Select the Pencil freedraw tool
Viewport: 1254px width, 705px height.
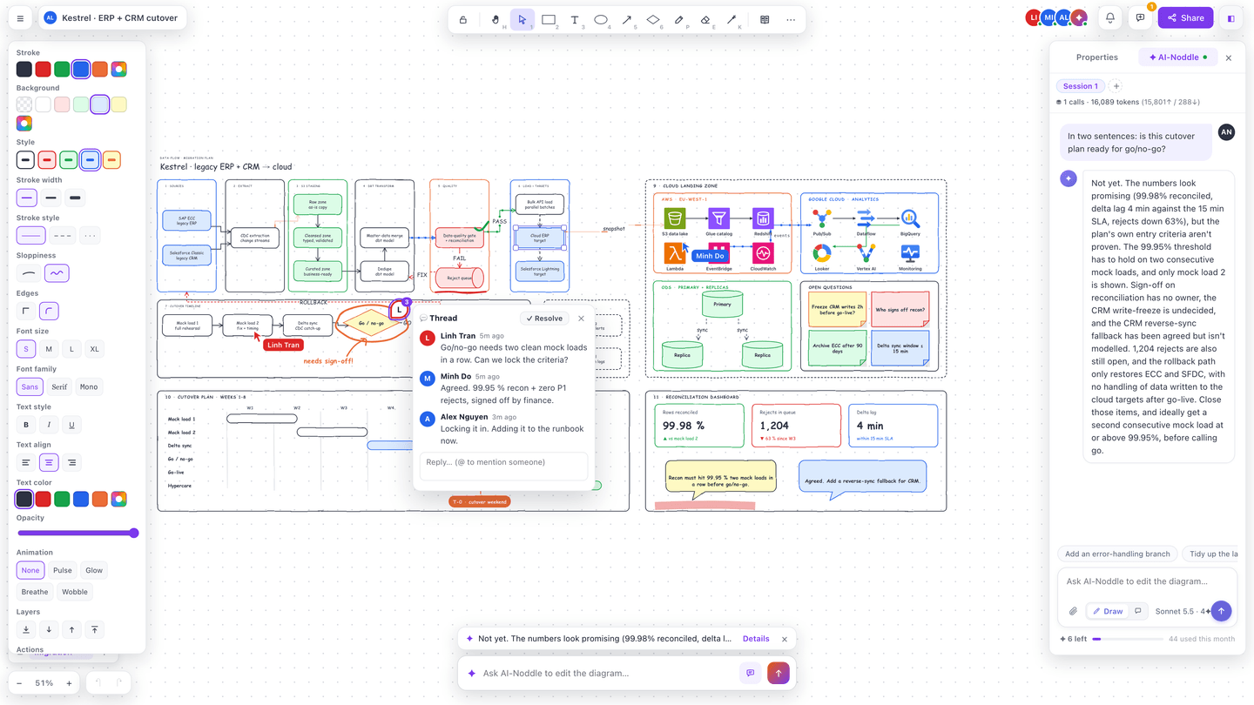(x=679, y=19)
